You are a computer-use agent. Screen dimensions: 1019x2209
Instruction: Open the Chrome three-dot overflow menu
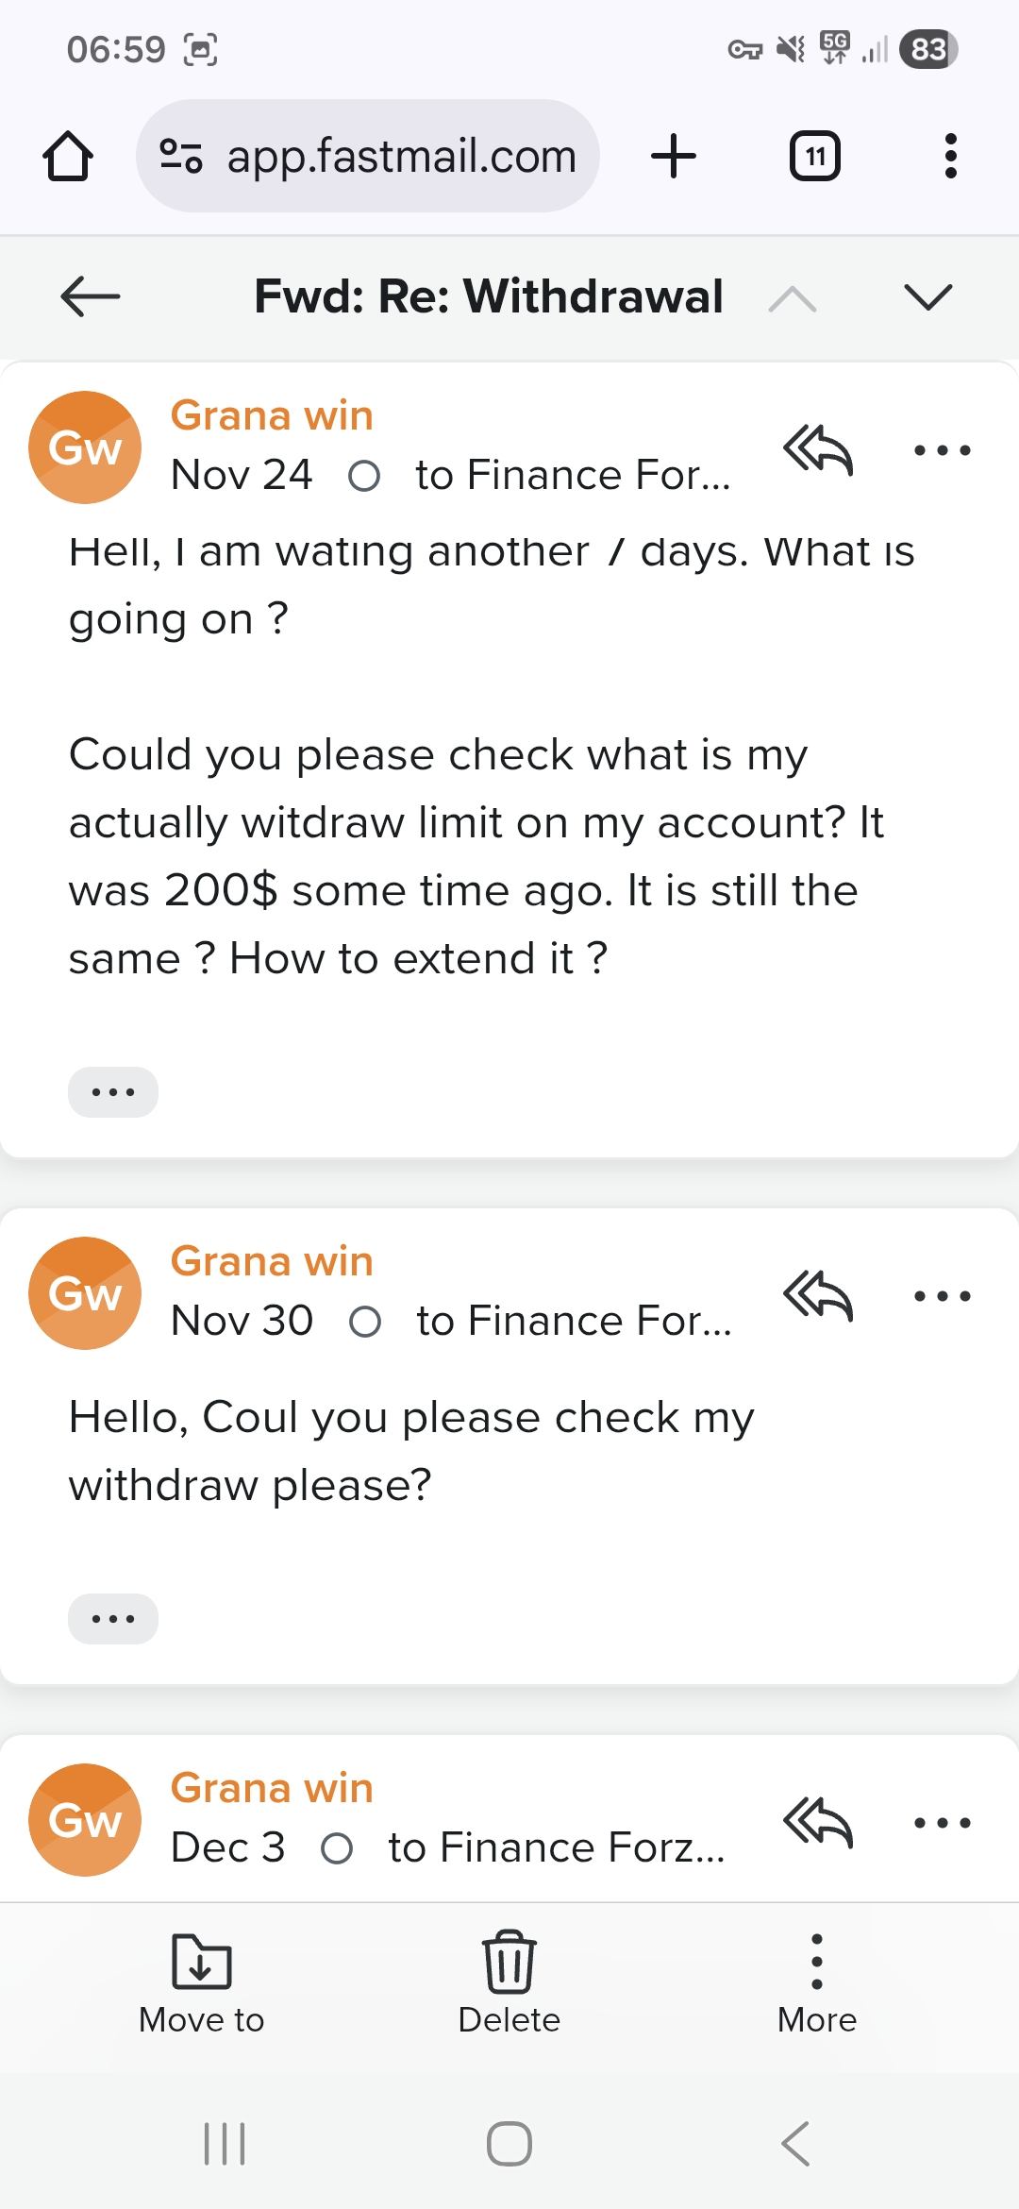coord(950,156)
